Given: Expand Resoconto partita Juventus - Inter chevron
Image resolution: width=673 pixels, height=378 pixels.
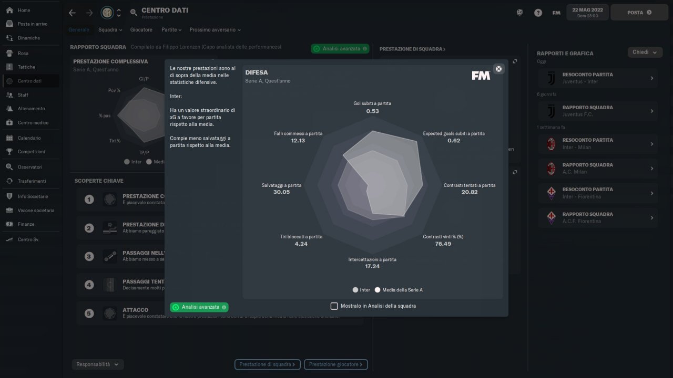Looking at the screenshot, I should click(x=652, y=78).
